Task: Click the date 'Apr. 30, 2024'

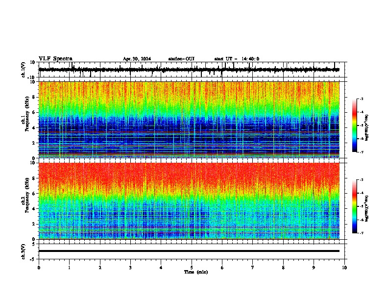Action: (x=137, y=59)
